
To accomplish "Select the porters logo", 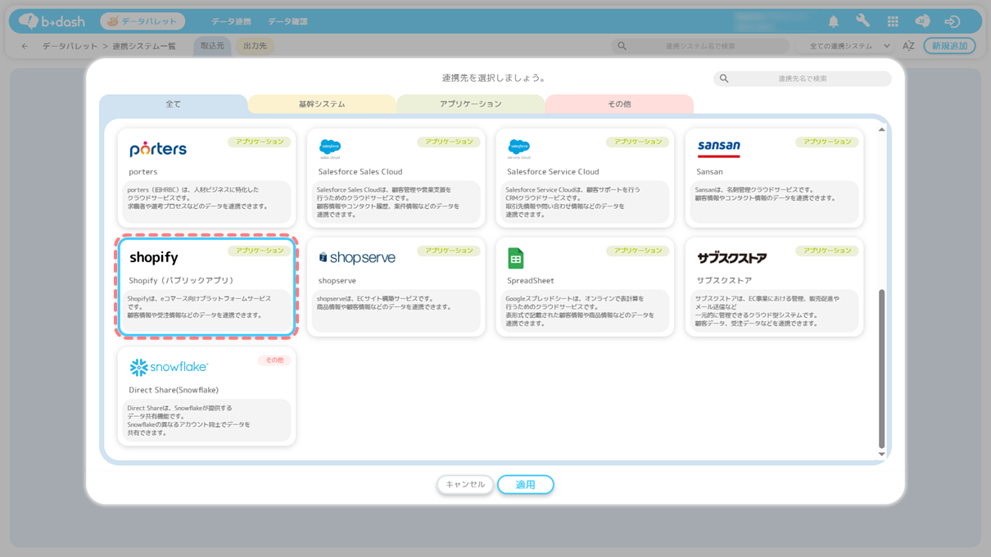I will [x=158, y=149].
